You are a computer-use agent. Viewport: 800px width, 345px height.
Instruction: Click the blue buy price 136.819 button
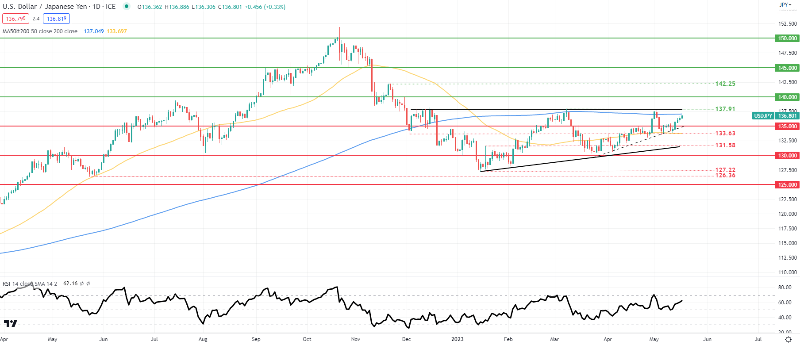point(57,19)
